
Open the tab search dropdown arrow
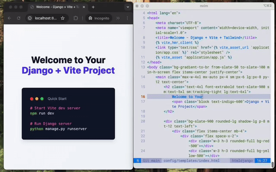pos(127,7)
